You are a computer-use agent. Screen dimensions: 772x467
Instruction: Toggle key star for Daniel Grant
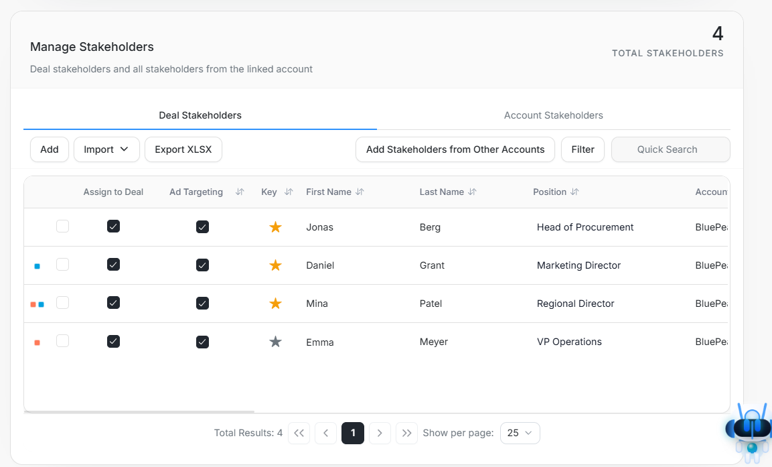point(275,265)
